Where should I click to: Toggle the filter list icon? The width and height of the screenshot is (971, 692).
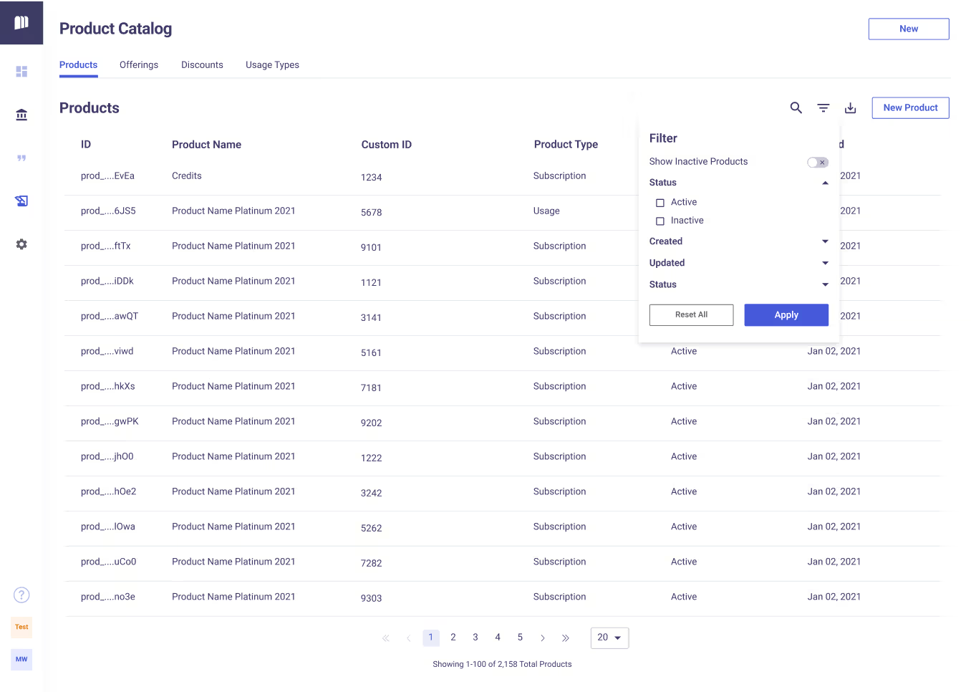(823, 107)
